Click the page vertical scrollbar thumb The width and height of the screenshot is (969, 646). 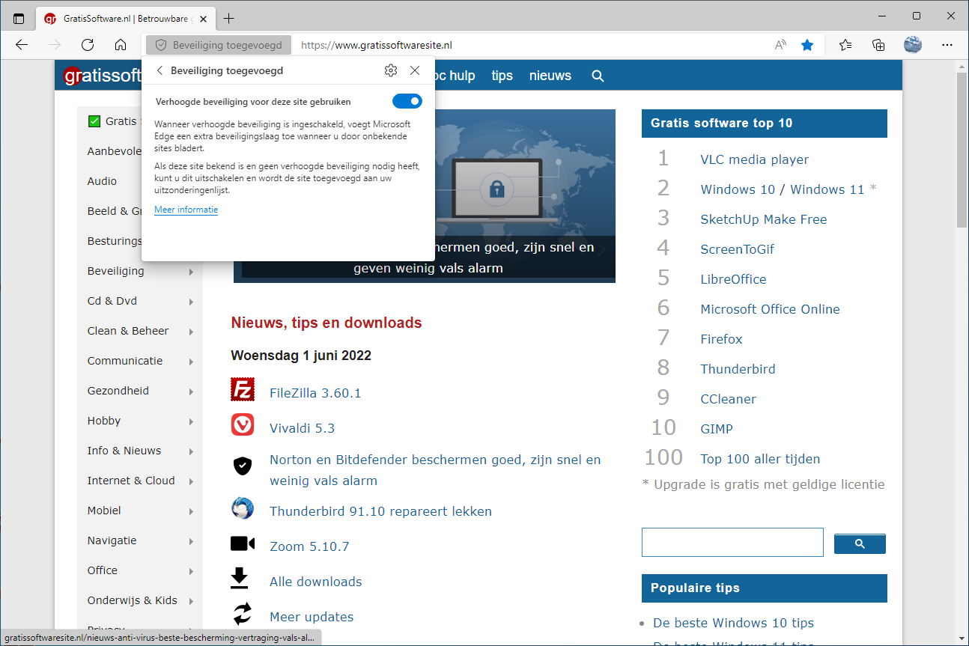click(x=962, y=150)
